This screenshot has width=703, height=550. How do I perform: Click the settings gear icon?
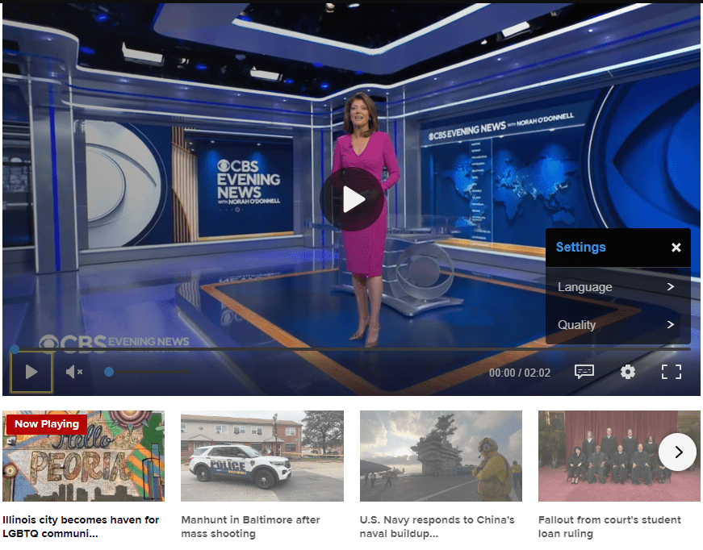click(628, 372)
